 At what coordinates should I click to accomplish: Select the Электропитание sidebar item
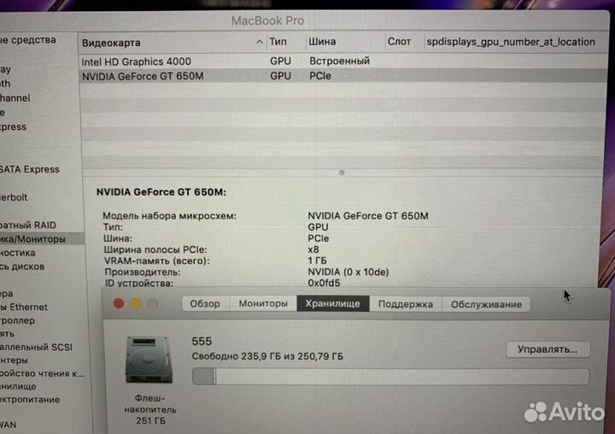[x=30, y=400]
